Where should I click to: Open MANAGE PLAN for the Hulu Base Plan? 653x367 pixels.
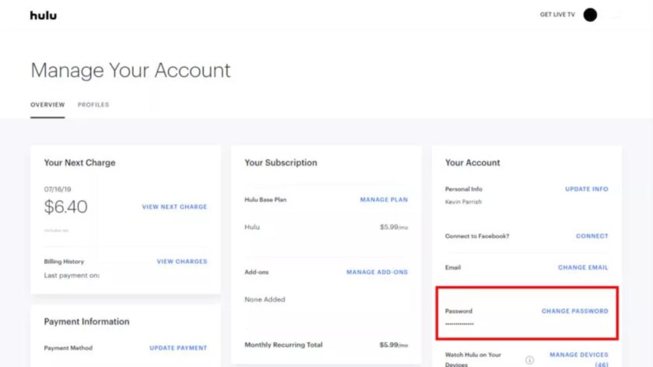[383, 199]
